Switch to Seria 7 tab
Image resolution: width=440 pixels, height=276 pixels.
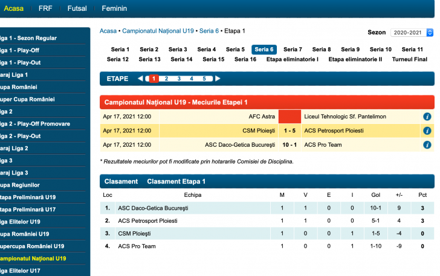[293, 50]
